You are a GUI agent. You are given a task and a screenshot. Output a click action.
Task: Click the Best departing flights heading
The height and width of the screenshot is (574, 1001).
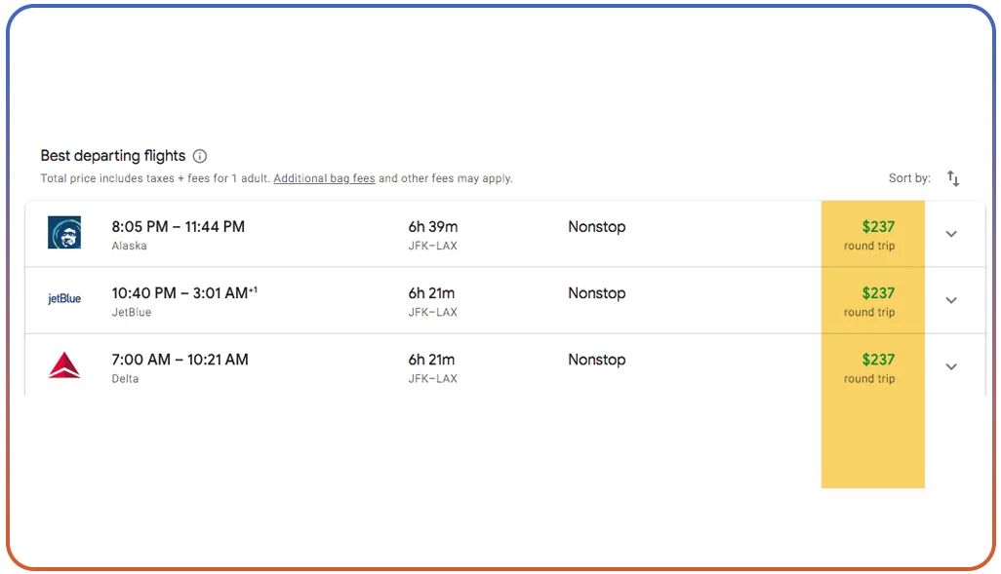112,156
